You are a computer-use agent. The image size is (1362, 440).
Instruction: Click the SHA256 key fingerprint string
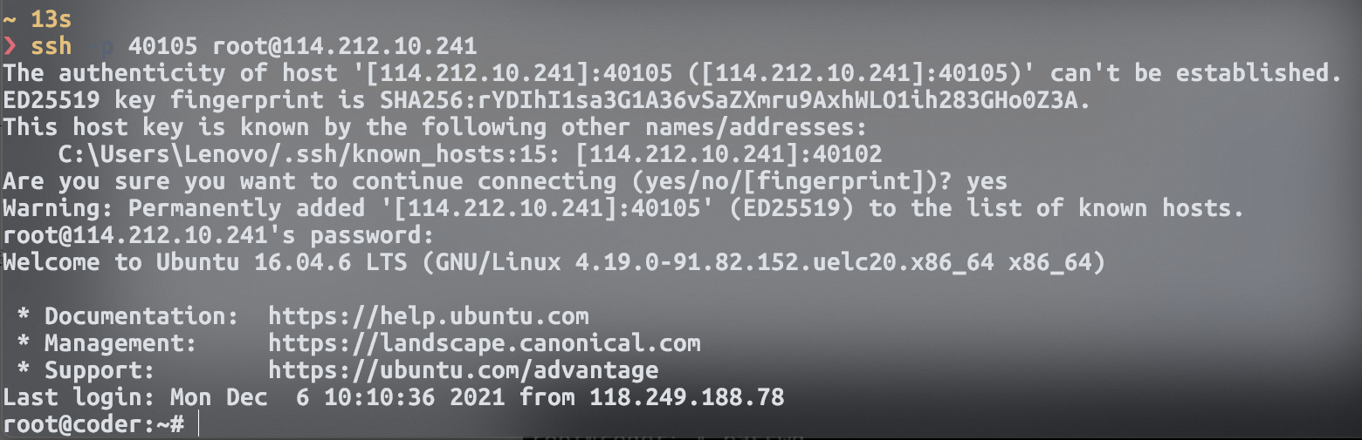tap(781, 100)
